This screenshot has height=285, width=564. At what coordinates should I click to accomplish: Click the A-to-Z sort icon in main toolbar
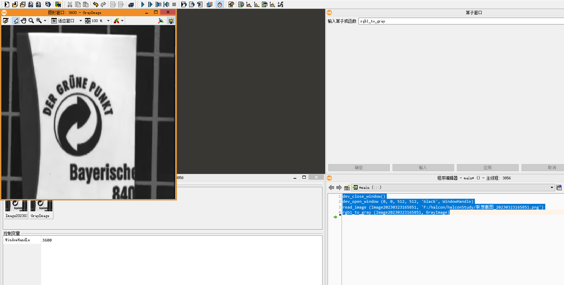pyautogui.click(x=281, y=4)
